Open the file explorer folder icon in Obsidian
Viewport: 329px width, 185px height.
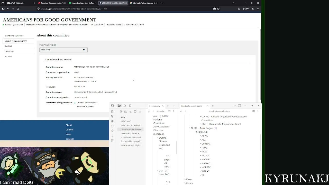pos(119,106)
